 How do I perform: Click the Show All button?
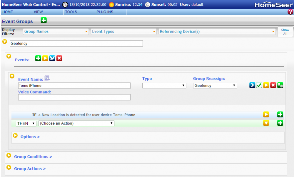point(285,32)
